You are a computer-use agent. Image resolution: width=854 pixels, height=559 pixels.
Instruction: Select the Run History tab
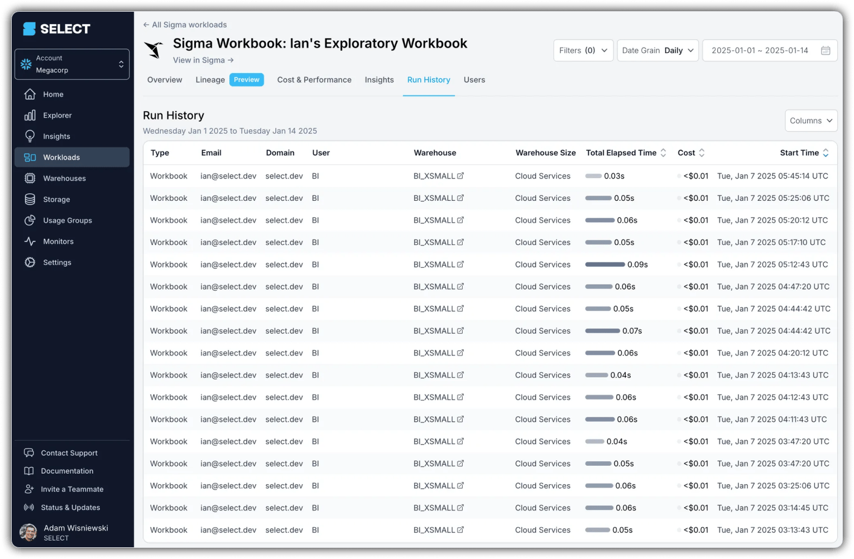[x=429, y=80]
